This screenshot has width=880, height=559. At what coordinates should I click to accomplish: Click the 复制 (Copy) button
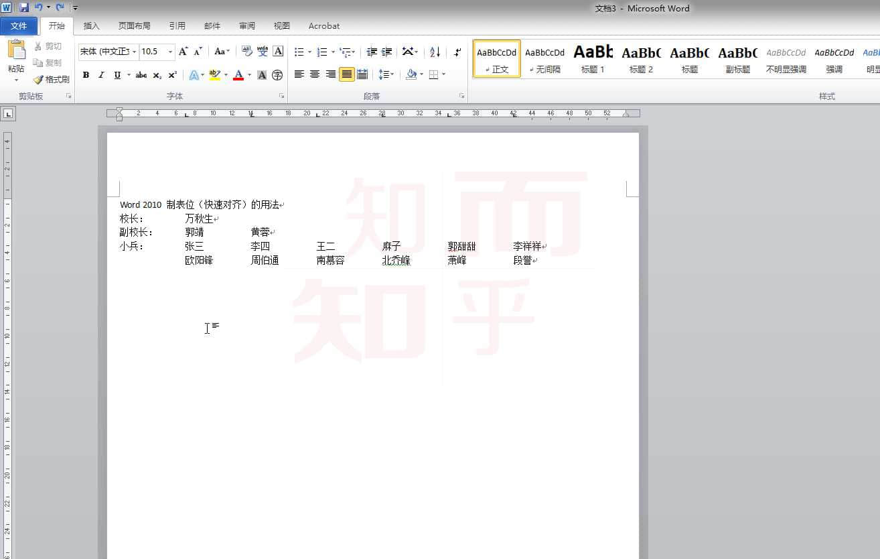coord(47,62)
